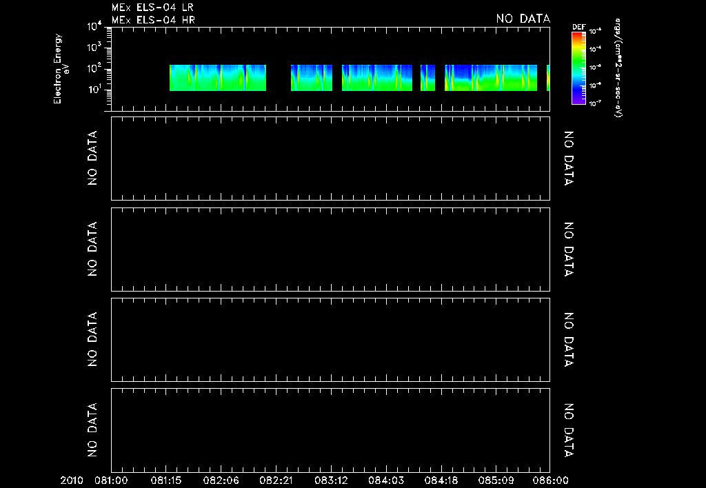The width and height of the screenshot is (706, 488).
Task: Click the 10^-4 label on the color scale
Action: [595, 49]
